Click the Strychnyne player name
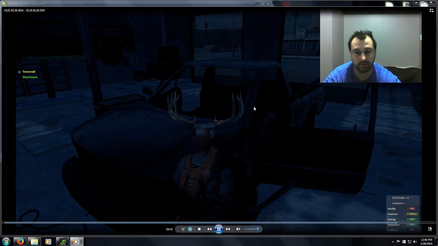438x246 pixels. [30, 77]
